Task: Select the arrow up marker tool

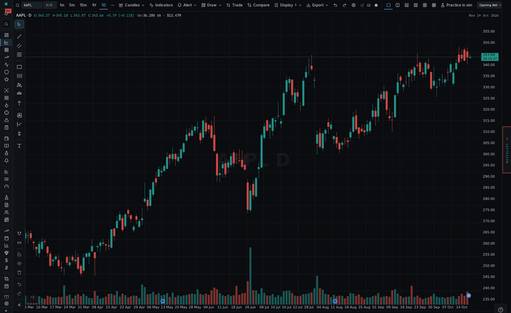Action: point(19,103)
